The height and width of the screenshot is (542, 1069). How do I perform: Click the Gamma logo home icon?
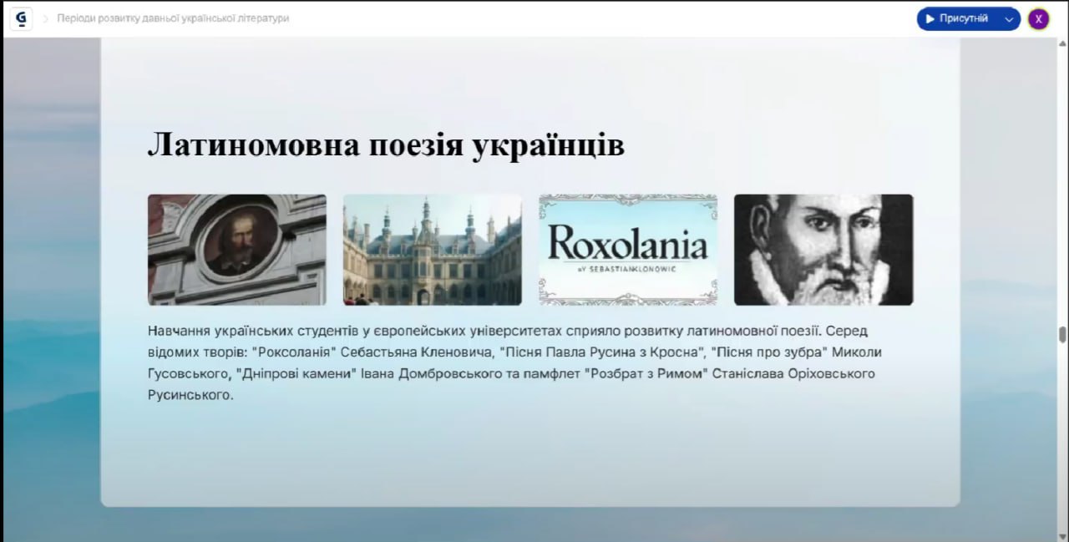click(22, 18)
